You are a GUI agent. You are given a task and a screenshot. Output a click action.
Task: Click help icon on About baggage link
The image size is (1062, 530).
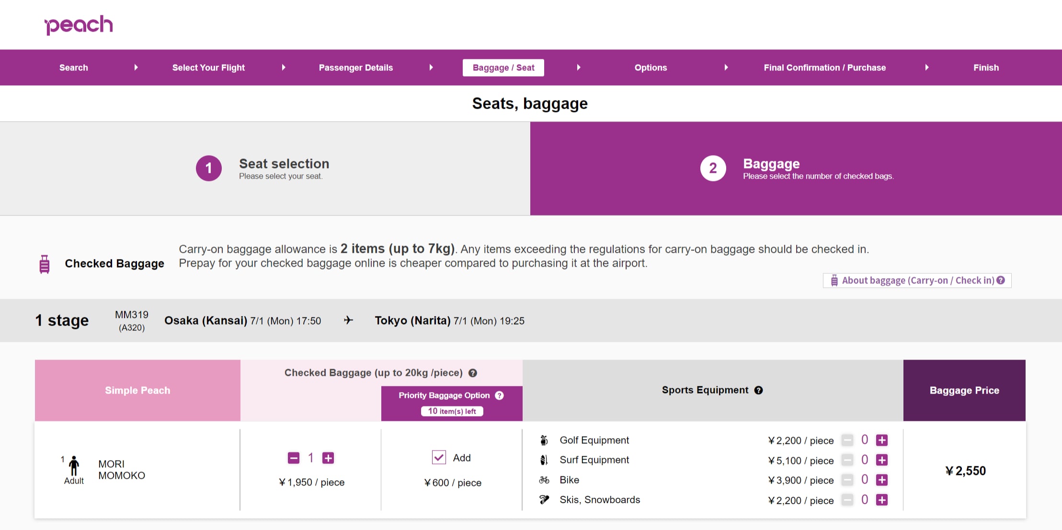[x=1001, y=280]
